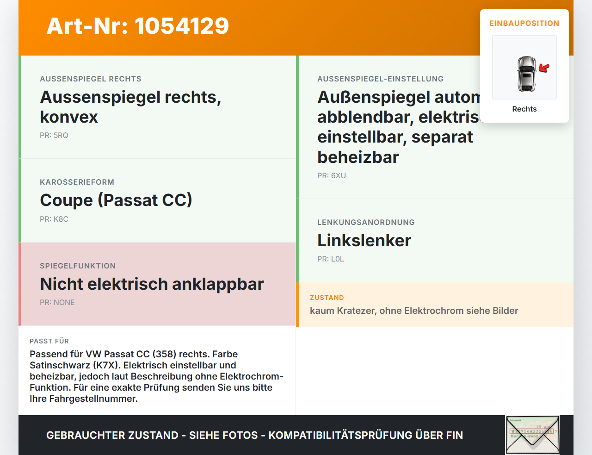This screenshot has height=455, width=592.
Task: Click the 'GEBRAUCHTER ZUSTAND - SIEHE FOTOS' footer text
Action: point(254,436)
